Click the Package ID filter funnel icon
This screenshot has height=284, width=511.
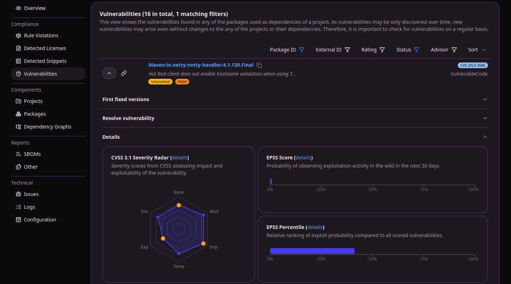[x=302, y=50]
